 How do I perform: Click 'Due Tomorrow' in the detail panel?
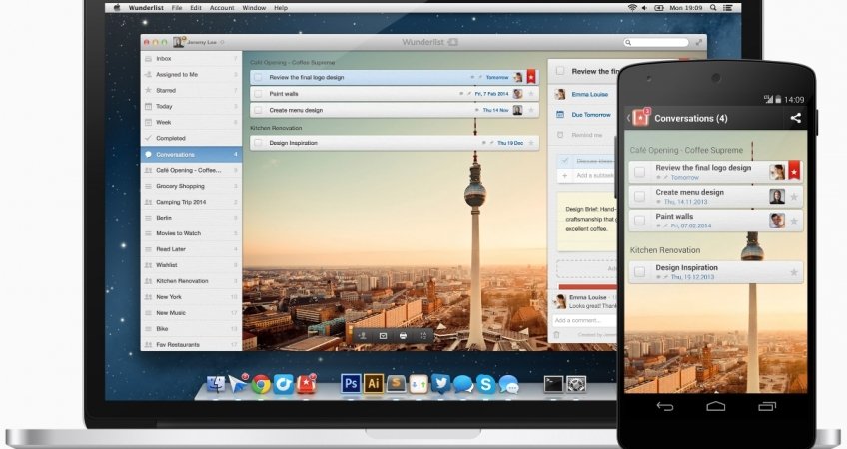pyautogui.click(x=591, y=115)
